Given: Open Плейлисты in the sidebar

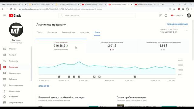Looking at the screenshot, I should [14, 61].
